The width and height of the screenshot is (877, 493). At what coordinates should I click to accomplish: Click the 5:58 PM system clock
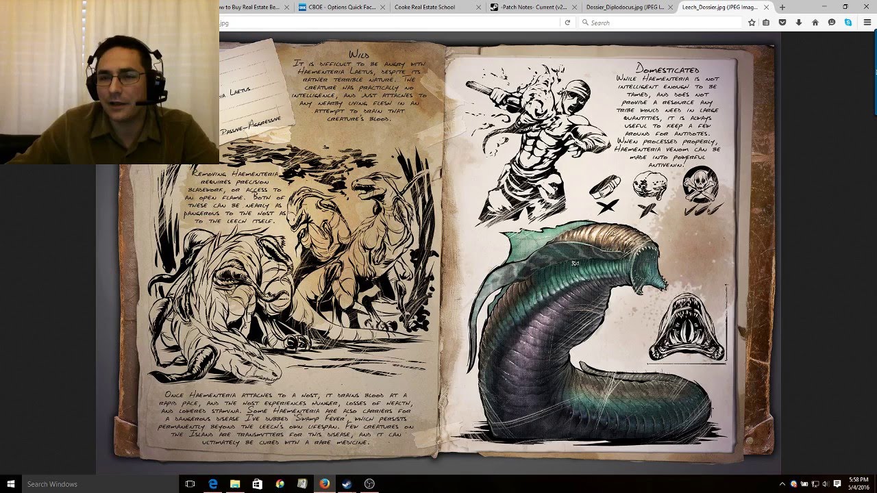coord(859,484)
